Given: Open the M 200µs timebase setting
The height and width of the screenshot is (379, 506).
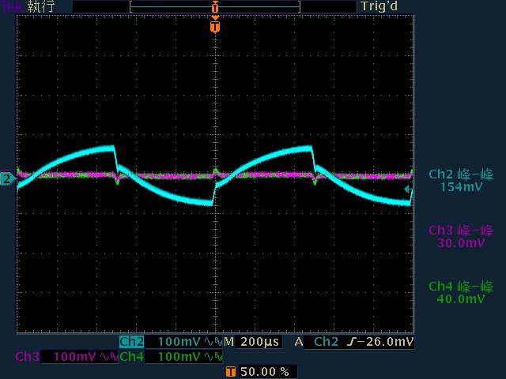Looking at the screenshot, I should click(x=251, y=342).
